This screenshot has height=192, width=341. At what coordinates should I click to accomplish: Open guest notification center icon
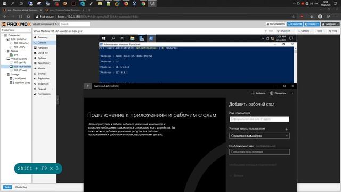291,38
